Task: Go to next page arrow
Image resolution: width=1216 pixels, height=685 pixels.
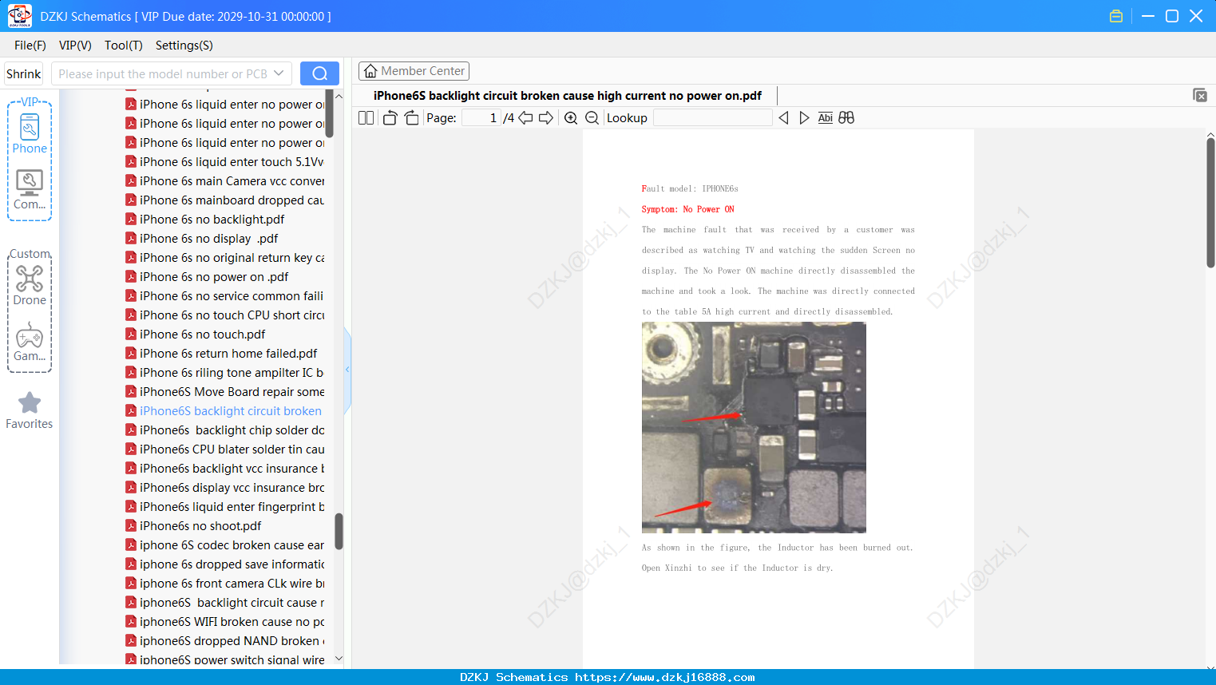Action: tap(546, 118)
